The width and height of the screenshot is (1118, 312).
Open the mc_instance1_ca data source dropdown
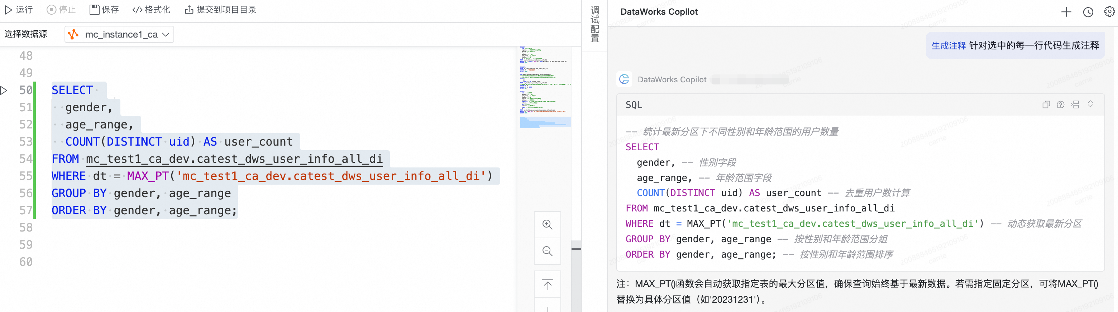coord(119,34)
